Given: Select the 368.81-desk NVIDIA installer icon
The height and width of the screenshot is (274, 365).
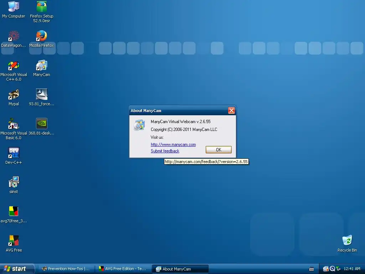Looking at the screenshot, I should [41, 127].
